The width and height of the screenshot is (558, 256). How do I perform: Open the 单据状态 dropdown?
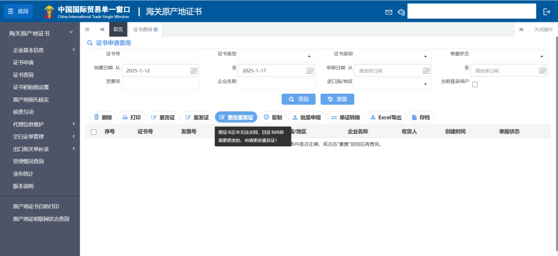point(509,56)
